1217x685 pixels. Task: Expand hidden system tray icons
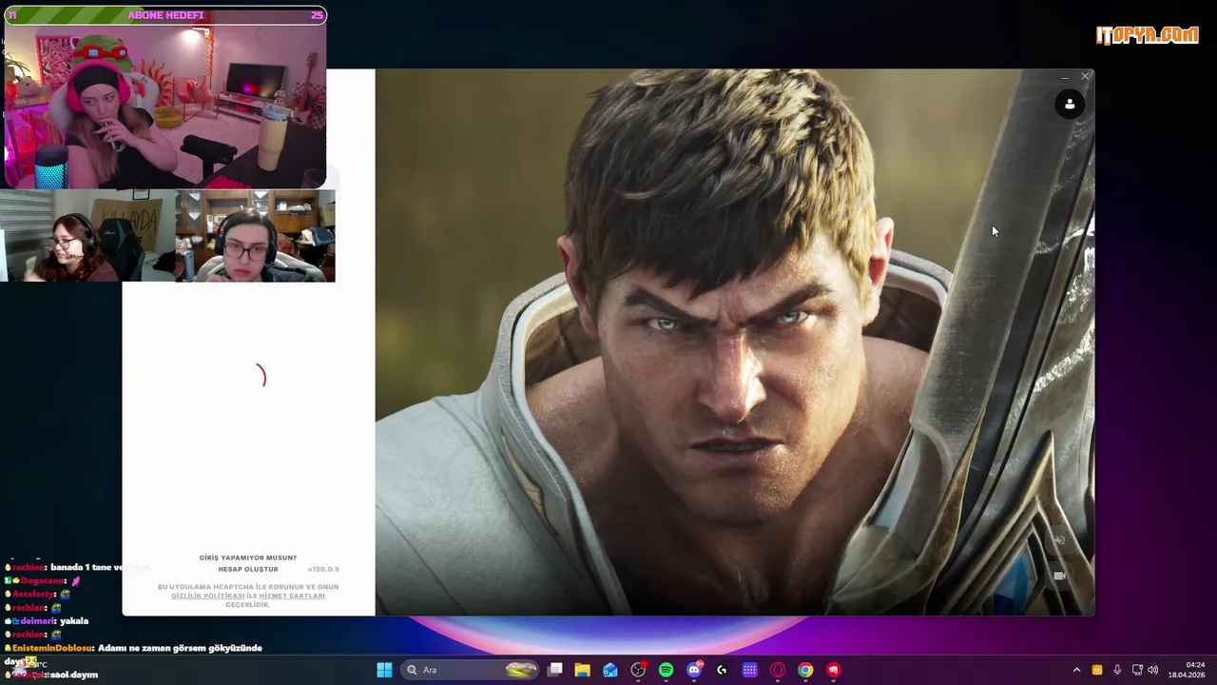[1076, 670]
